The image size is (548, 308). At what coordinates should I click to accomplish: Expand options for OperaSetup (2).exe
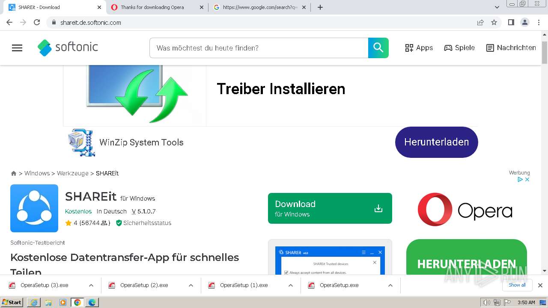[191, 285]
